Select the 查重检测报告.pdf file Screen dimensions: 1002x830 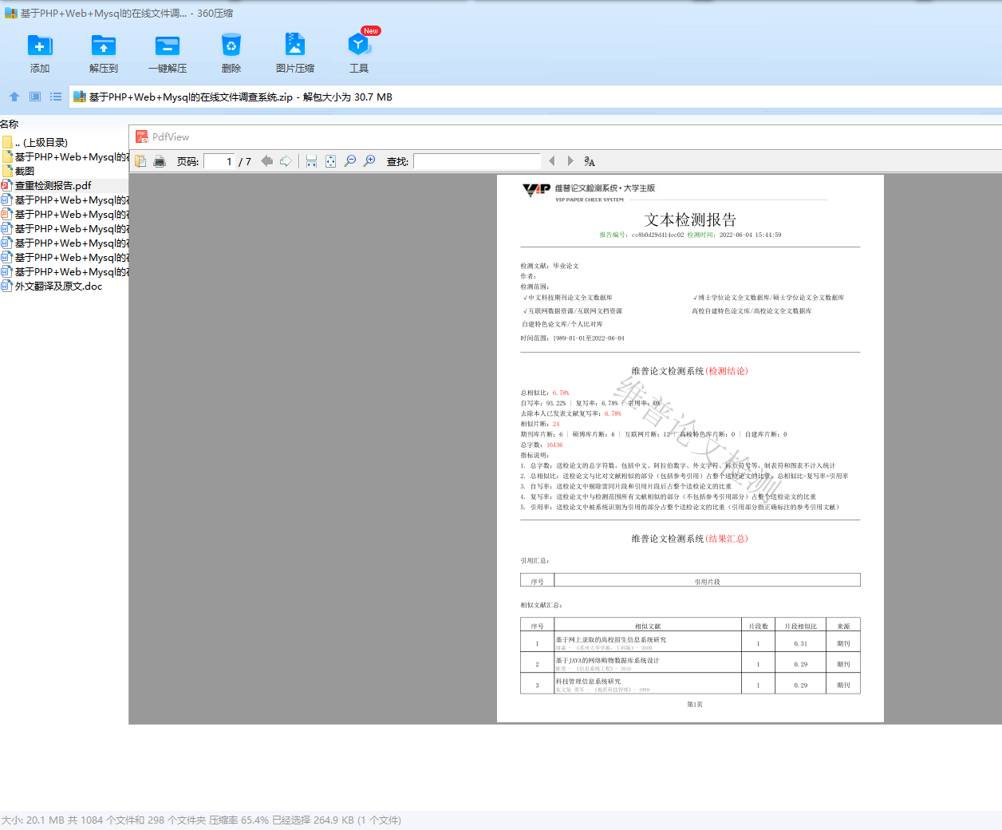(64, 186)
